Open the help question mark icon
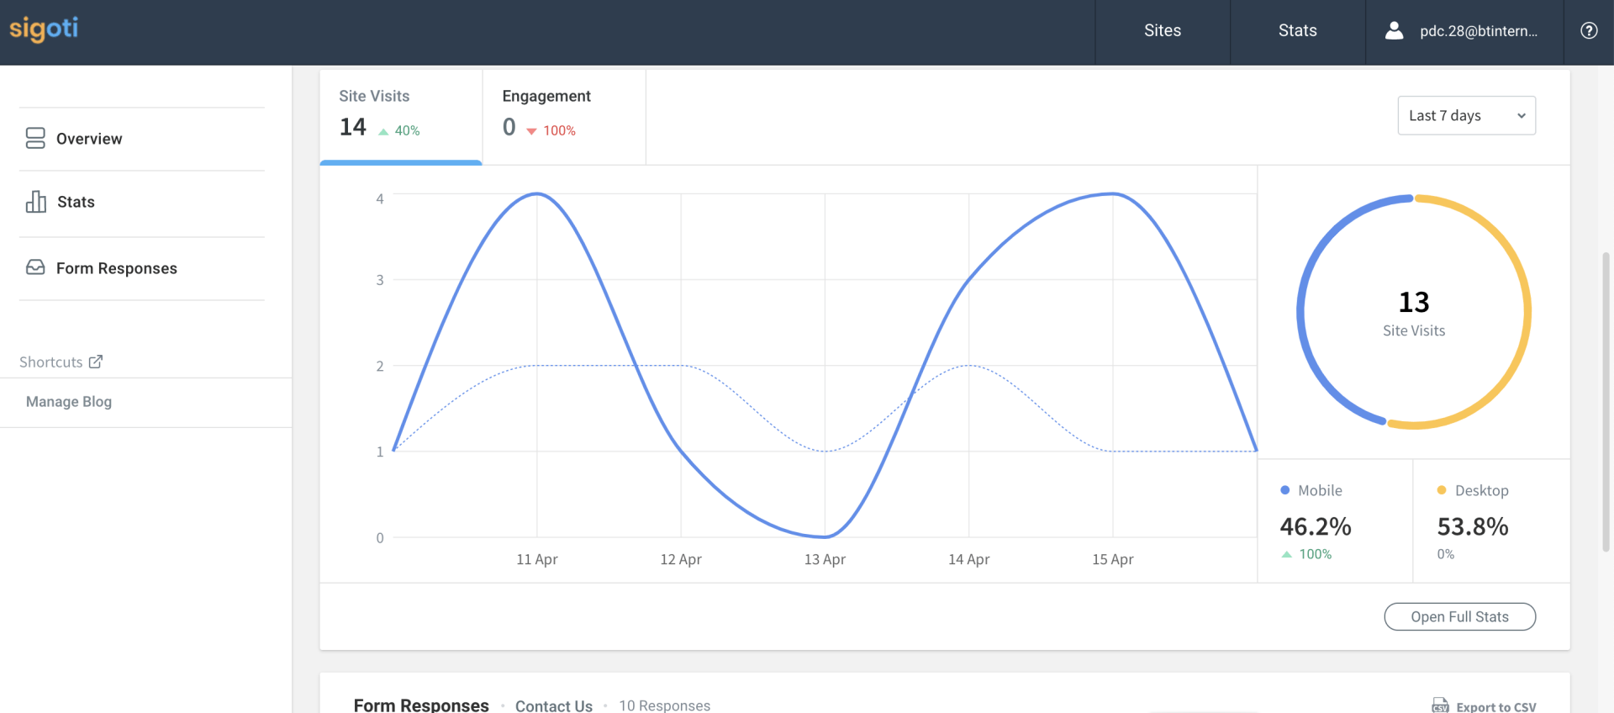This screenshot has height=713, width=1614. pos(1589,31)
